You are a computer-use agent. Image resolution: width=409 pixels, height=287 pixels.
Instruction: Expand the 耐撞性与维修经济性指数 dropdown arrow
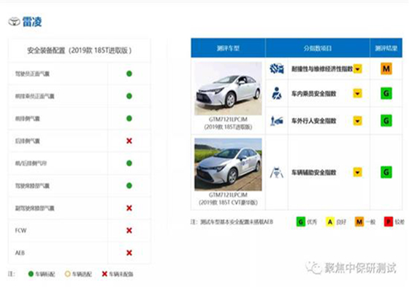358,69
